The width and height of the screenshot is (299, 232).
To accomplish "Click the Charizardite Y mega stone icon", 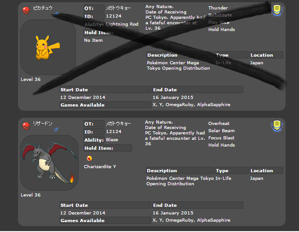I will point(89,158).
